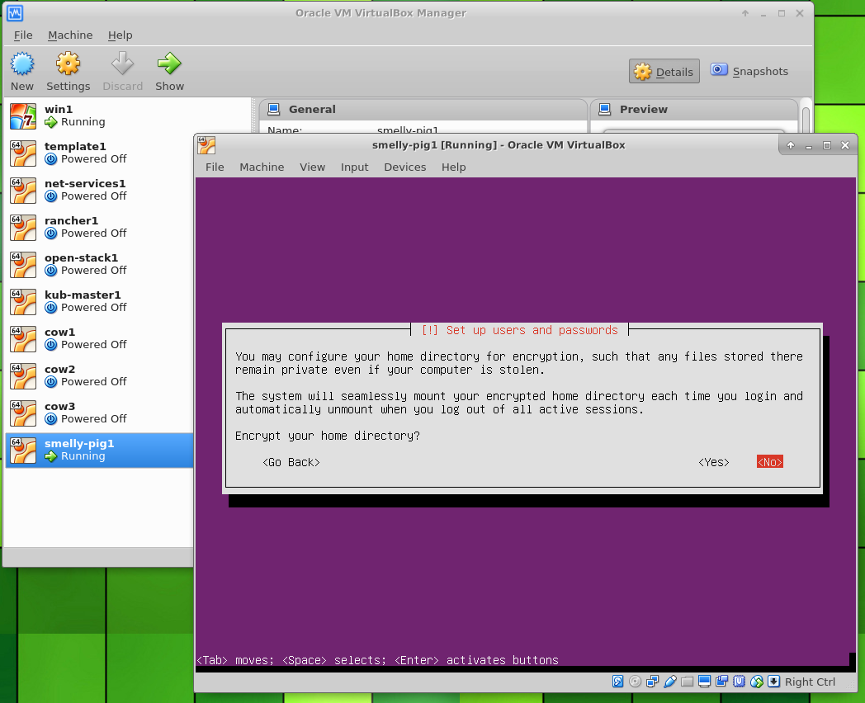This screenshot has height=703, width=865.
Task: Click the VirtualBox Manager title bar logo icon
Action: [15, 12]
